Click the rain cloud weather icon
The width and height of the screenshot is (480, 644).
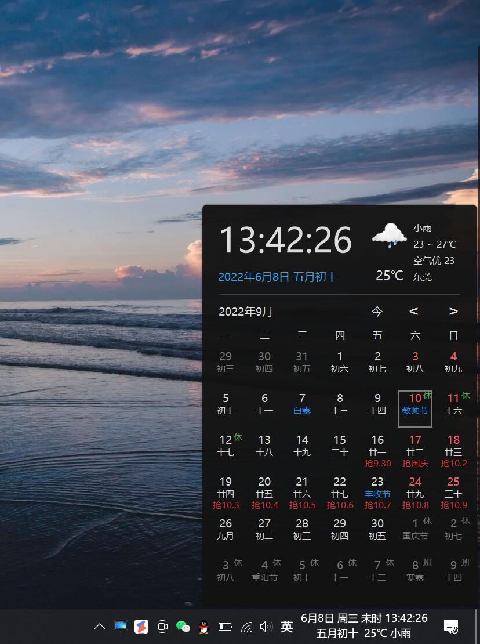point(389,235)
